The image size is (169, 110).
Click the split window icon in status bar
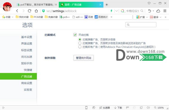(141, 107)
